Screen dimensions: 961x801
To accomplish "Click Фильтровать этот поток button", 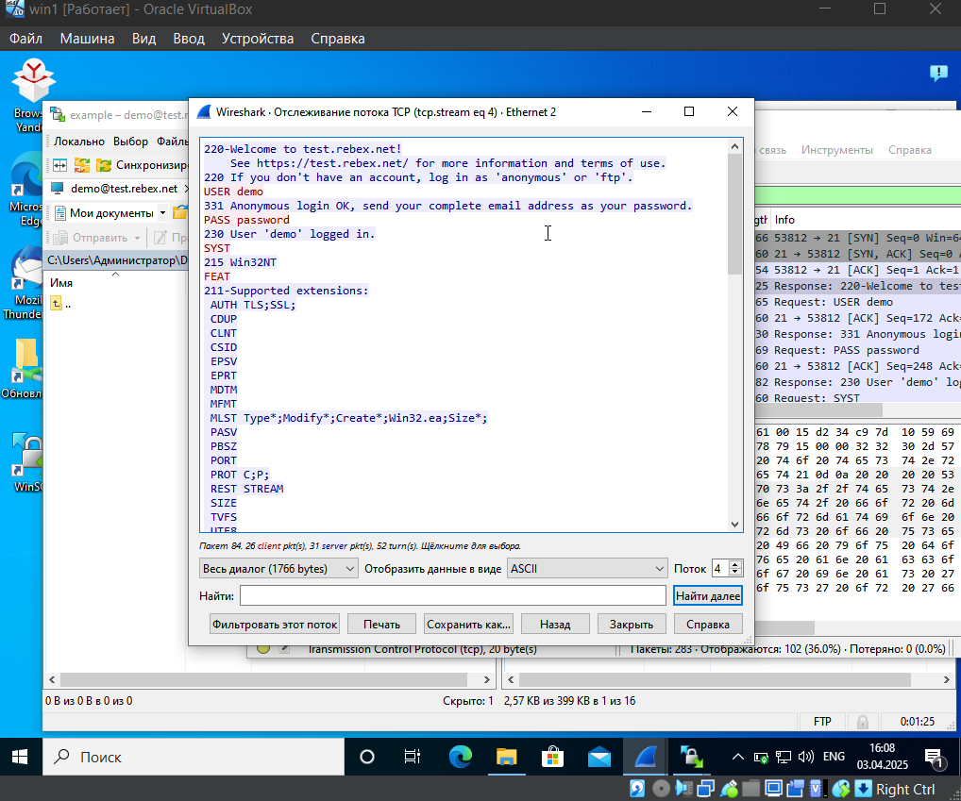I will 275,625.
